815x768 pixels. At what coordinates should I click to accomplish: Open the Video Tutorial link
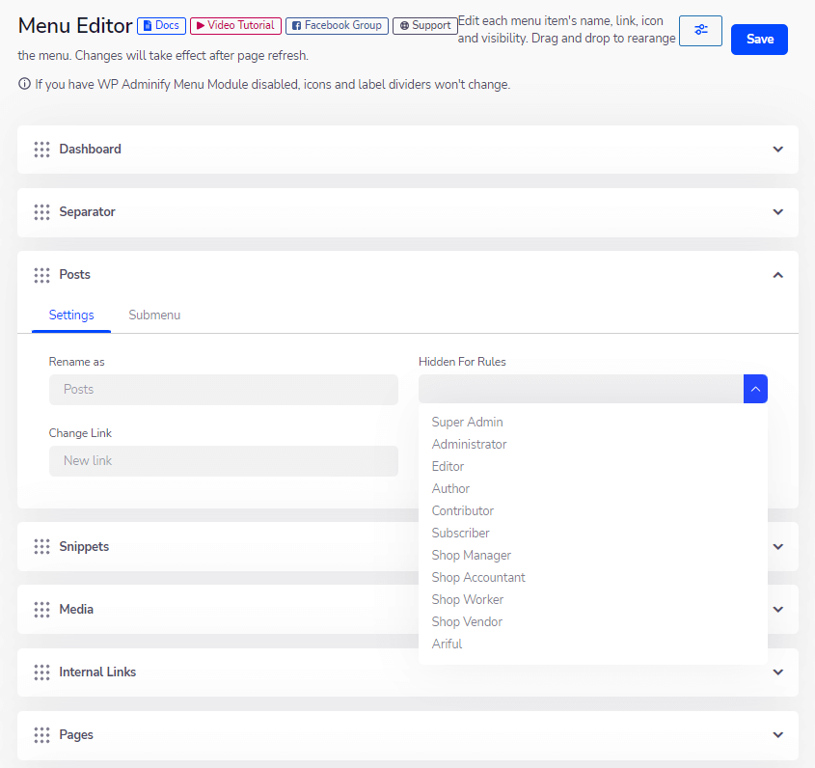tap(234, 25)
